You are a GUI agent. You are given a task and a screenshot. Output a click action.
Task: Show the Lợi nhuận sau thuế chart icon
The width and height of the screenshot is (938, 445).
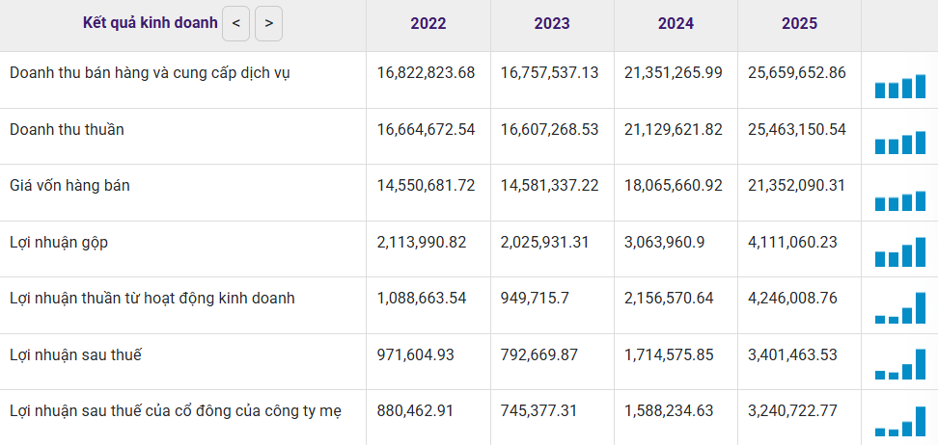pos(899,366)
